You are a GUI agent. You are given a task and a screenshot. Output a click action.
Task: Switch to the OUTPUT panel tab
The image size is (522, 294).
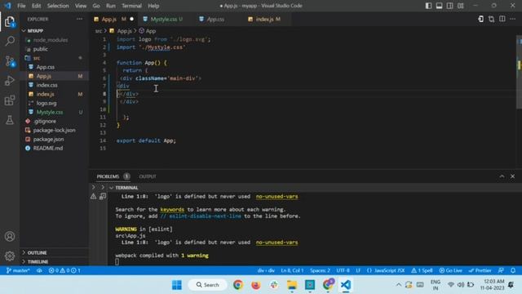click(147, 176)
